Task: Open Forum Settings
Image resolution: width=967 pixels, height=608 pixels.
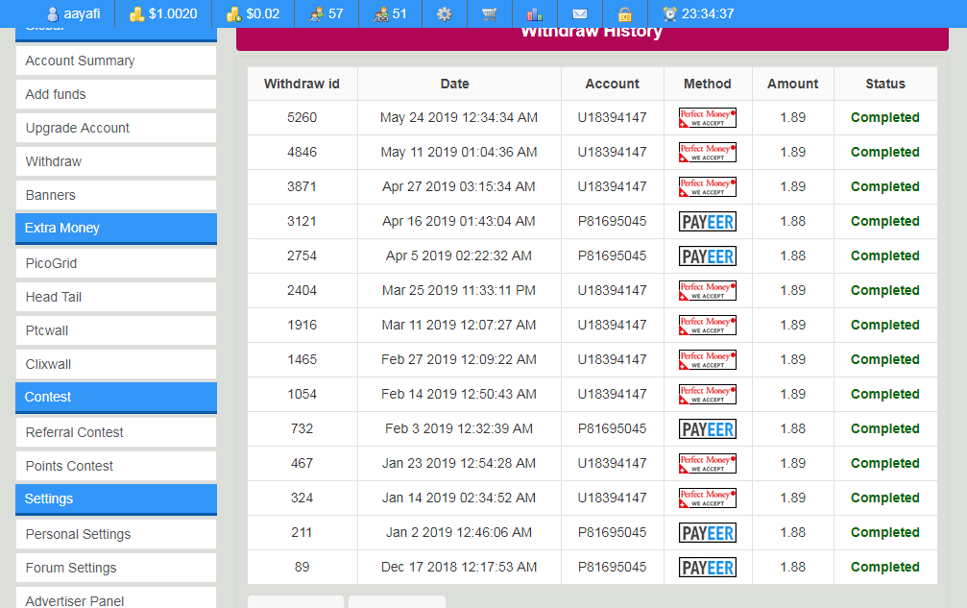Action: (116, 568)
